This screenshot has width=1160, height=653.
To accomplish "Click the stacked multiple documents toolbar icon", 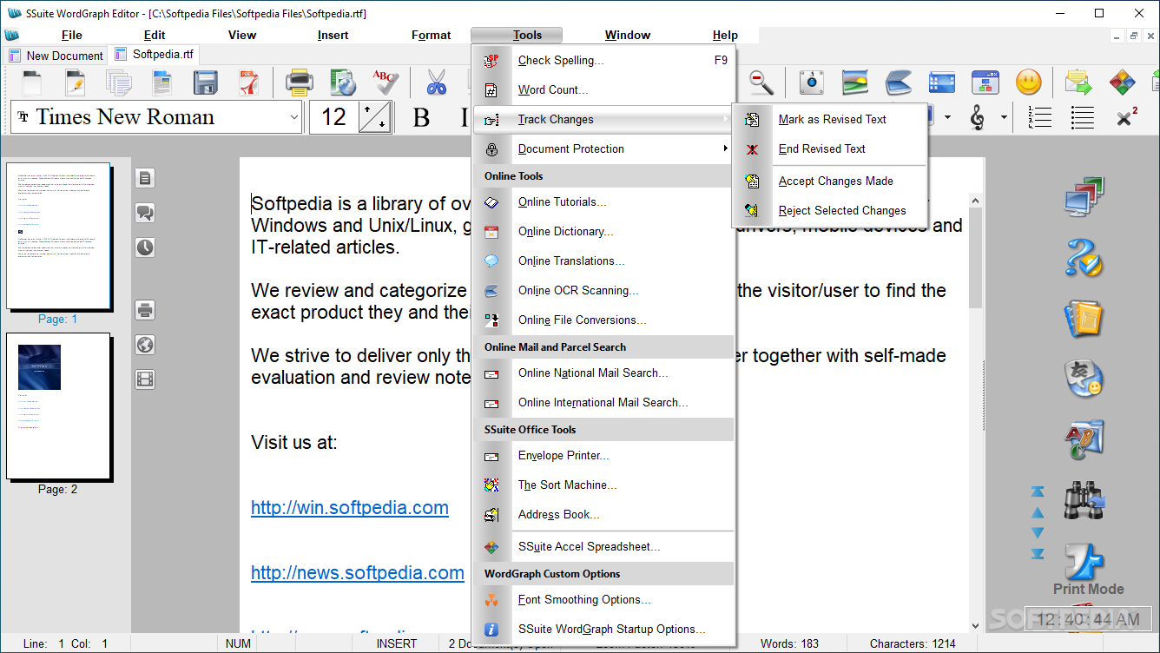I will pyautogui.click(x=119, y=82).
